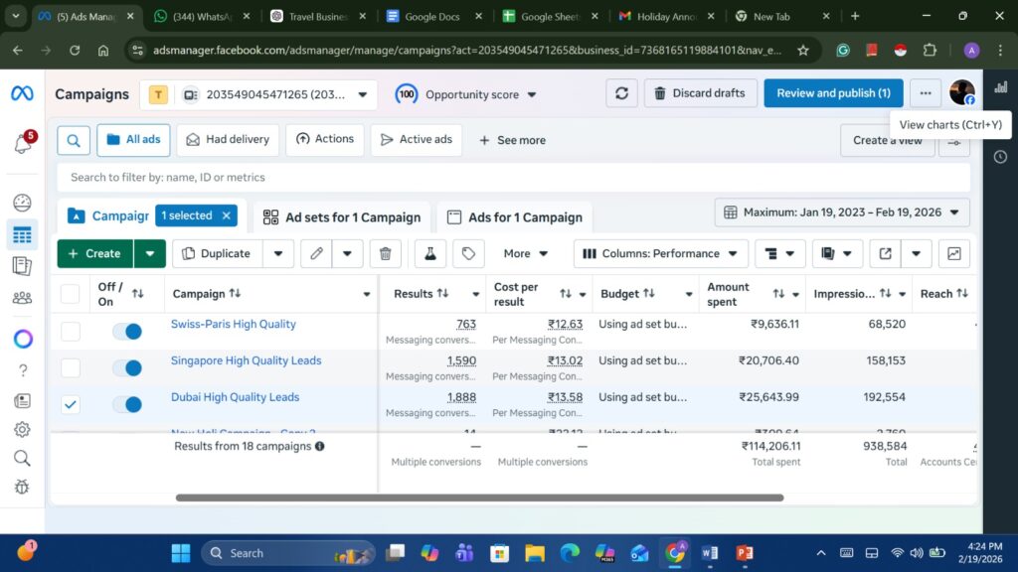Click the sidebar search magnifier icon
The image size is (1018, 572).
pos(22,459)
